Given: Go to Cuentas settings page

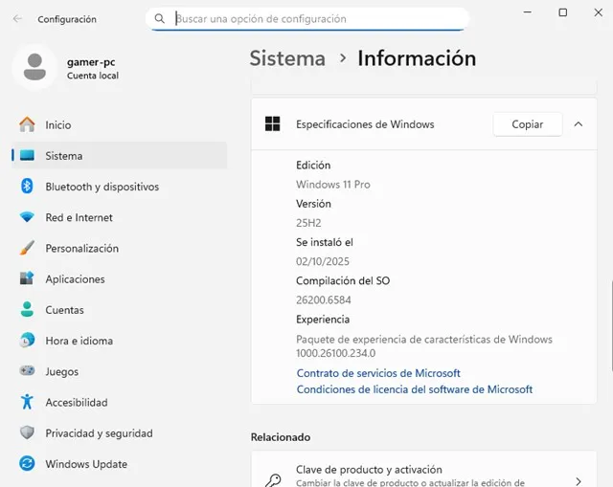Looking at the screenshot, I should (64, 310).
